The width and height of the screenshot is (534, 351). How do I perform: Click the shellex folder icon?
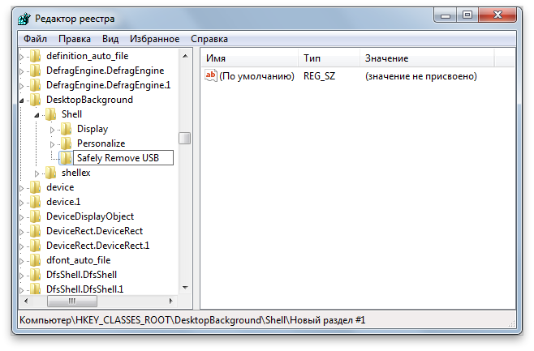pyautogui.click(x=50, y=173)
